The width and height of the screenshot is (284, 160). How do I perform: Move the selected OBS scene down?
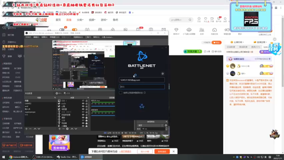(x=39, y=129)
